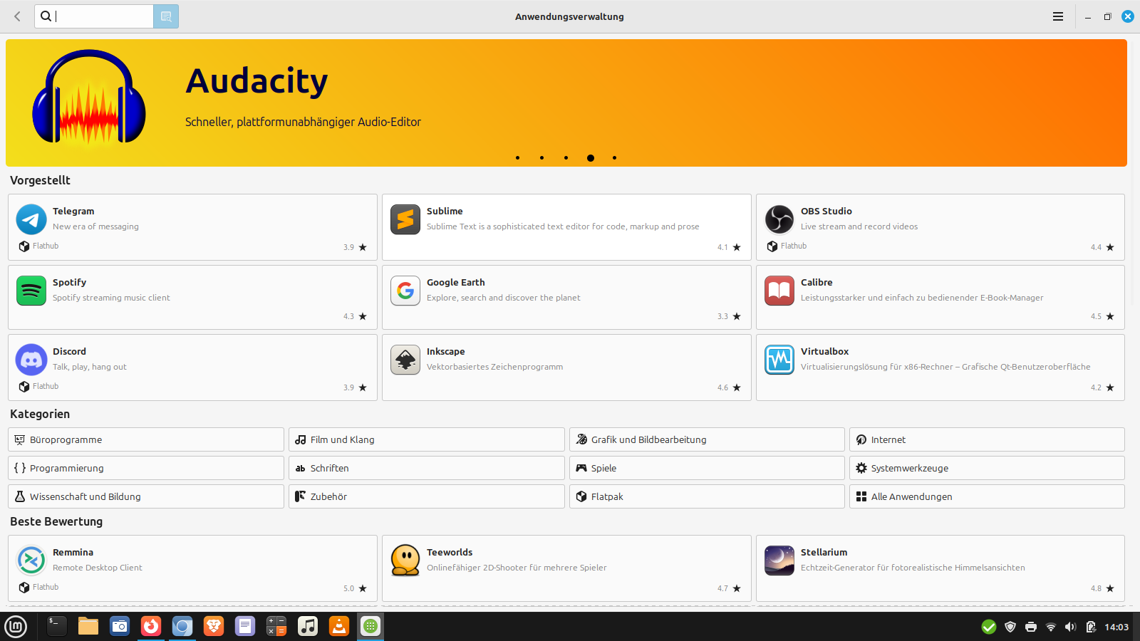The width and height of the screenshot is (1140, 641).
Task: Click the 14:03 clock in the tray
Action: click(1116, 627)
